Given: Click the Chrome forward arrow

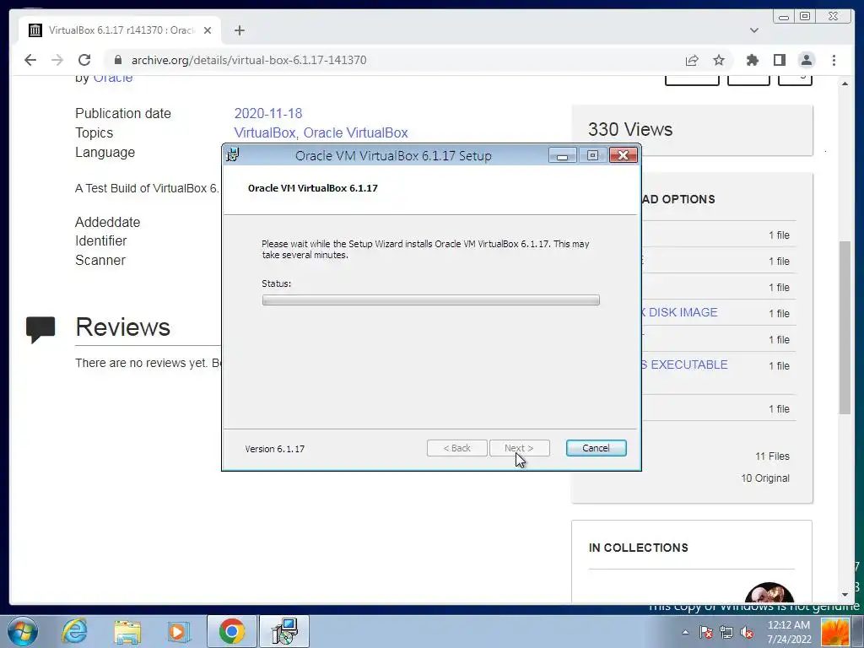Looking at the screenshot, I should click(x=57, y=60).
